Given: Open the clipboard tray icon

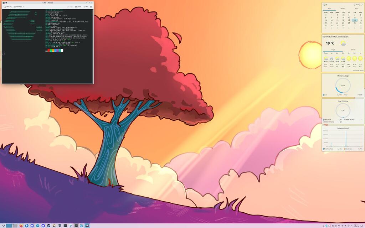Looking at the screenshot, I should coord(333,226).
